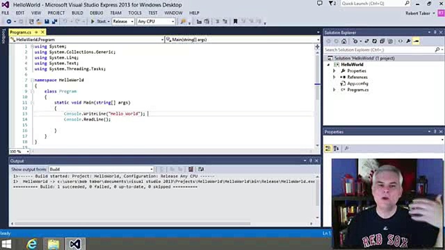Toggle word wrap in Output panel
The width and height of the screenshot is (445, 250).
(201, 169)
